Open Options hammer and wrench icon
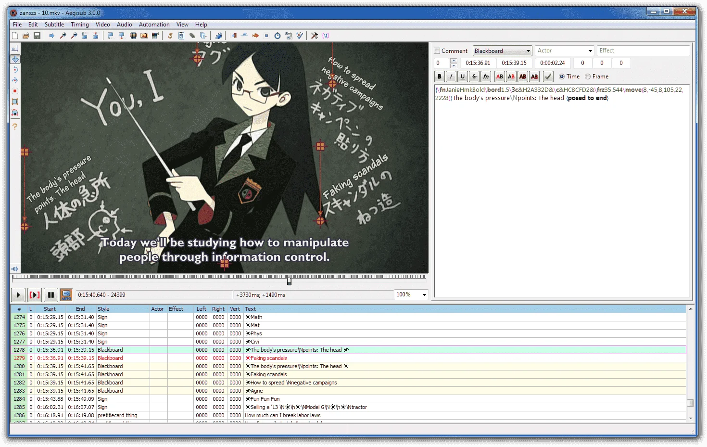Viewport: 707px width, 447px height. click(x=315, y=36)
